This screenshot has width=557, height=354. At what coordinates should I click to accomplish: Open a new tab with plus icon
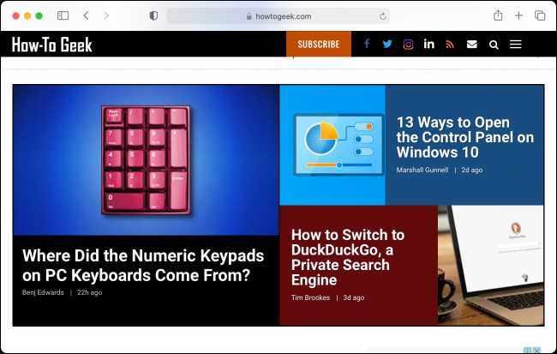[x=518, y=15]
